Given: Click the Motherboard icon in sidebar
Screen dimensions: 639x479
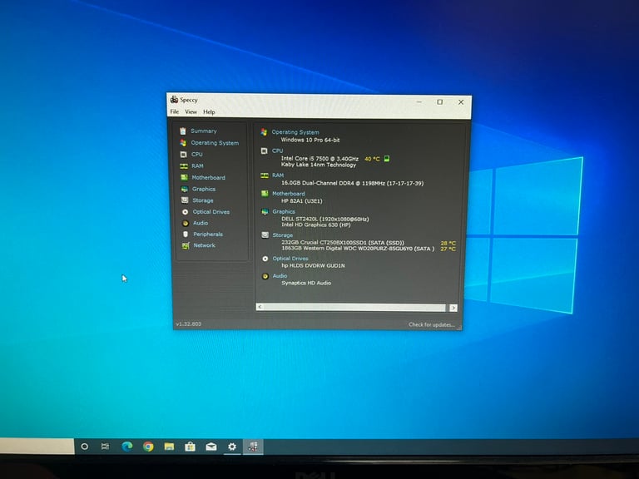Looking at the screenshot, I should pyautogui.click(x=184, y=177).
